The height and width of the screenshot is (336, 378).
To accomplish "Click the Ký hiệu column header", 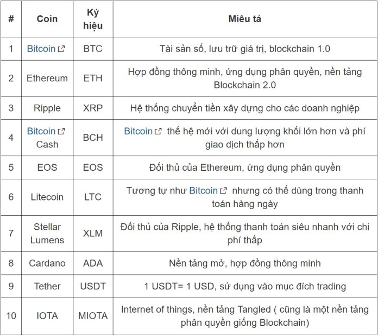I will click(x=93, y=19).
